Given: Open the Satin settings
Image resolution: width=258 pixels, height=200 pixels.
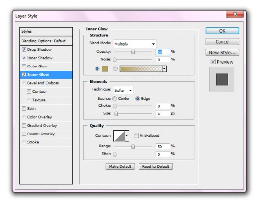Looking at the screenshot, I should point(31,108).
